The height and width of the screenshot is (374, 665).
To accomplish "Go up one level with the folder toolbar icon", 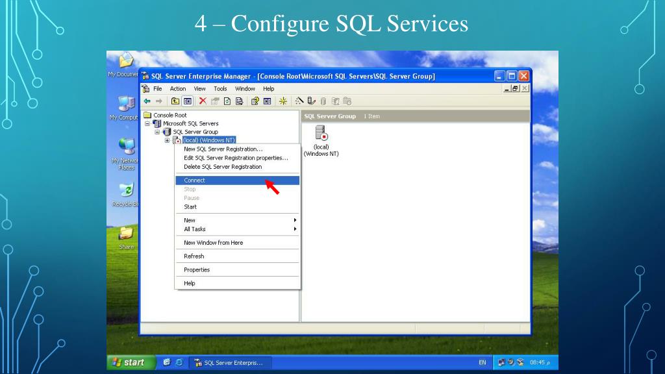I will [x=175, y=101].
